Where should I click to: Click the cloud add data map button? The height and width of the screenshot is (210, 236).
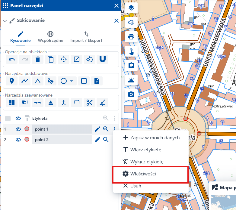pyautogui.click(x=131, y=22)
